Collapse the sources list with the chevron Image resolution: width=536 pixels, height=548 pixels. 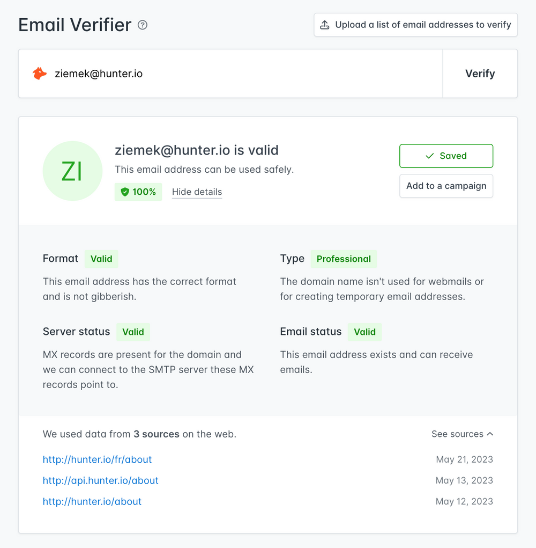click(x=490, y=434)
